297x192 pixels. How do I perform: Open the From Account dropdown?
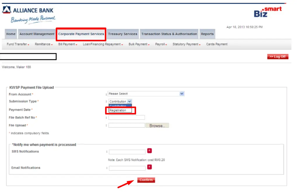(x=146, y=94)
